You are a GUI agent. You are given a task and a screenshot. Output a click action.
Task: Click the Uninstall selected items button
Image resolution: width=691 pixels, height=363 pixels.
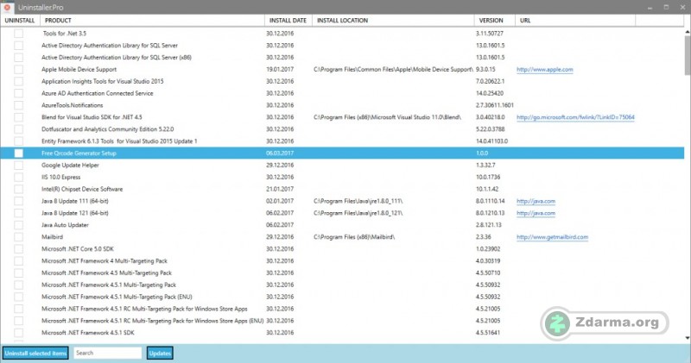point(35,353)
